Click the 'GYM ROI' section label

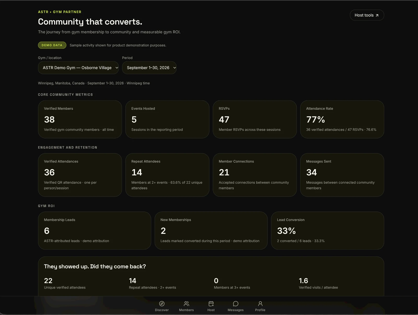pyautogui.click(x=46, y=206)
